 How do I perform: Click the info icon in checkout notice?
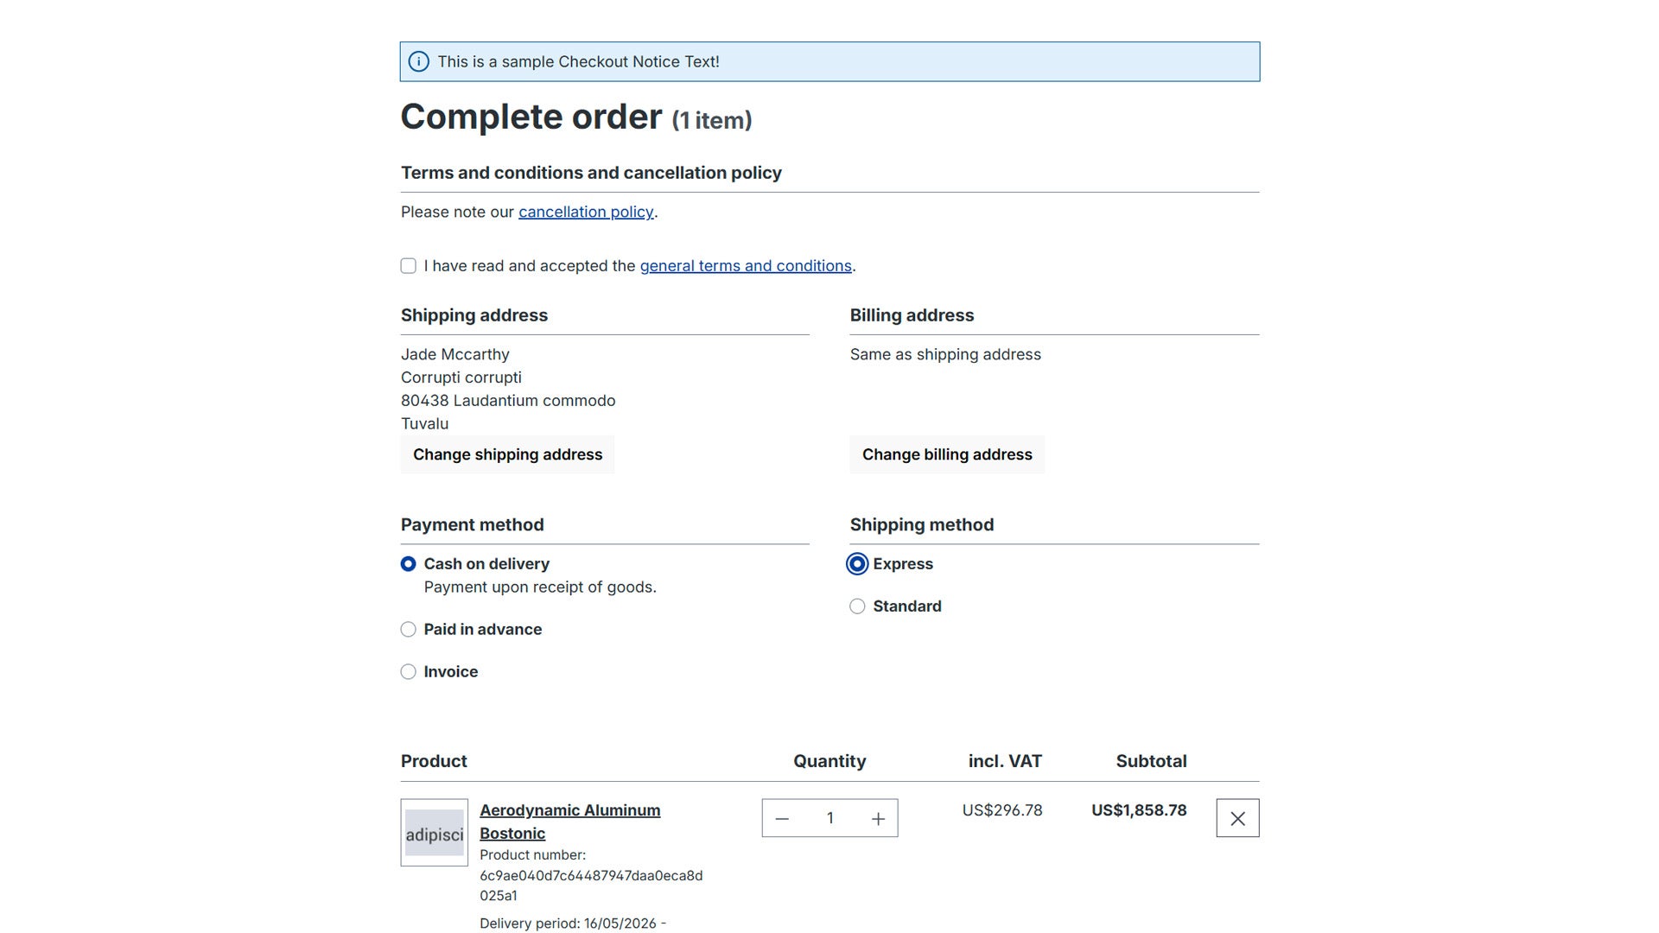(x=418, y=61)
